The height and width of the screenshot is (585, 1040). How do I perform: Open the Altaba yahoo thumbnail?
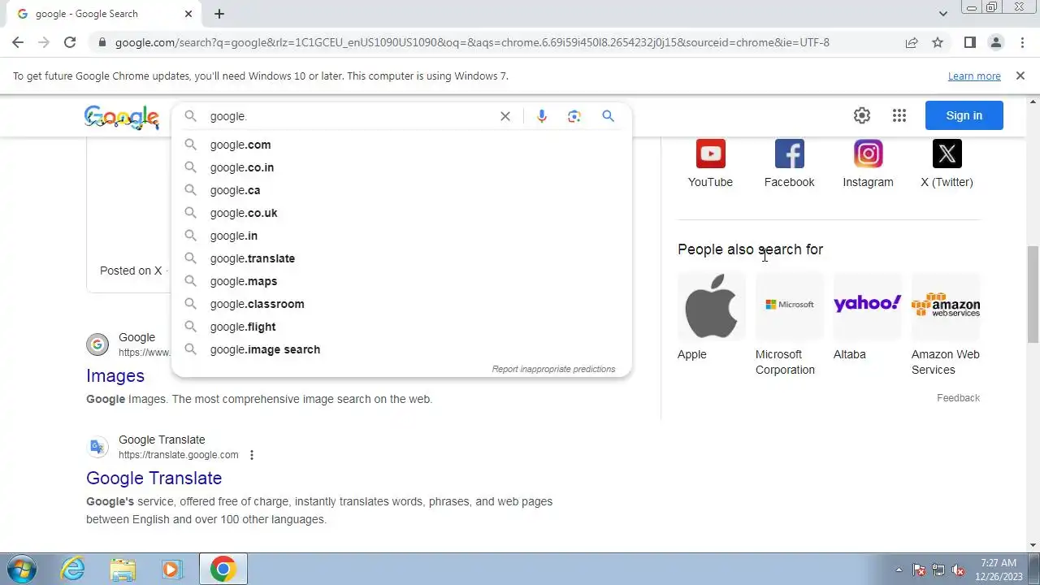tap(868, 305)
